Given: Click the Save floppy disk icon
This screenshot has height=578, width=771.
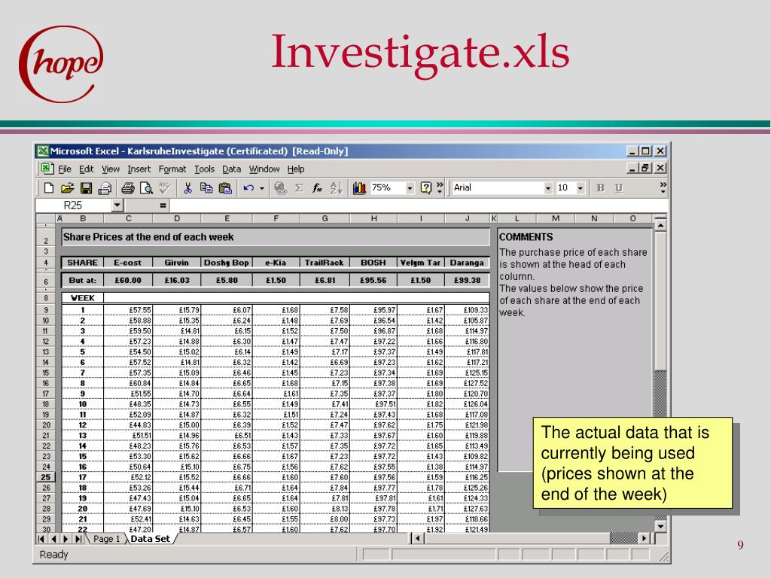Looking at the screenshot, I should (86, 187).
